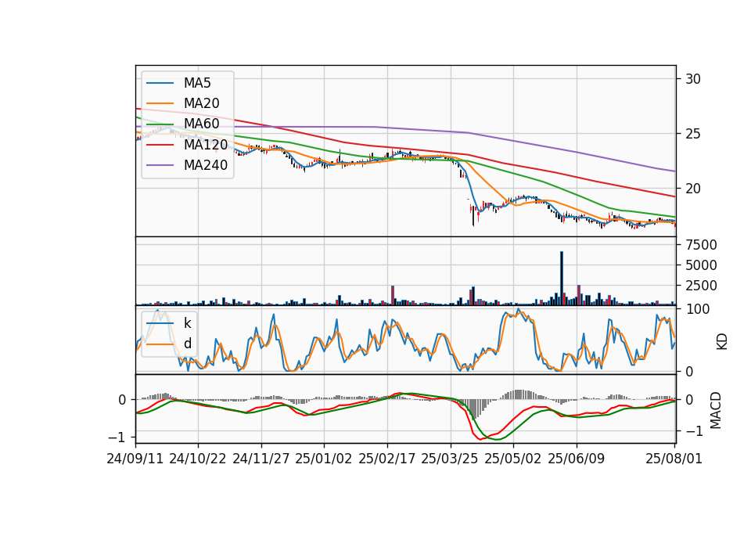The image size is (751, 540).
Task: Click the MA120 legend entry
Action: pyautogui.click(x=187, y=144)
